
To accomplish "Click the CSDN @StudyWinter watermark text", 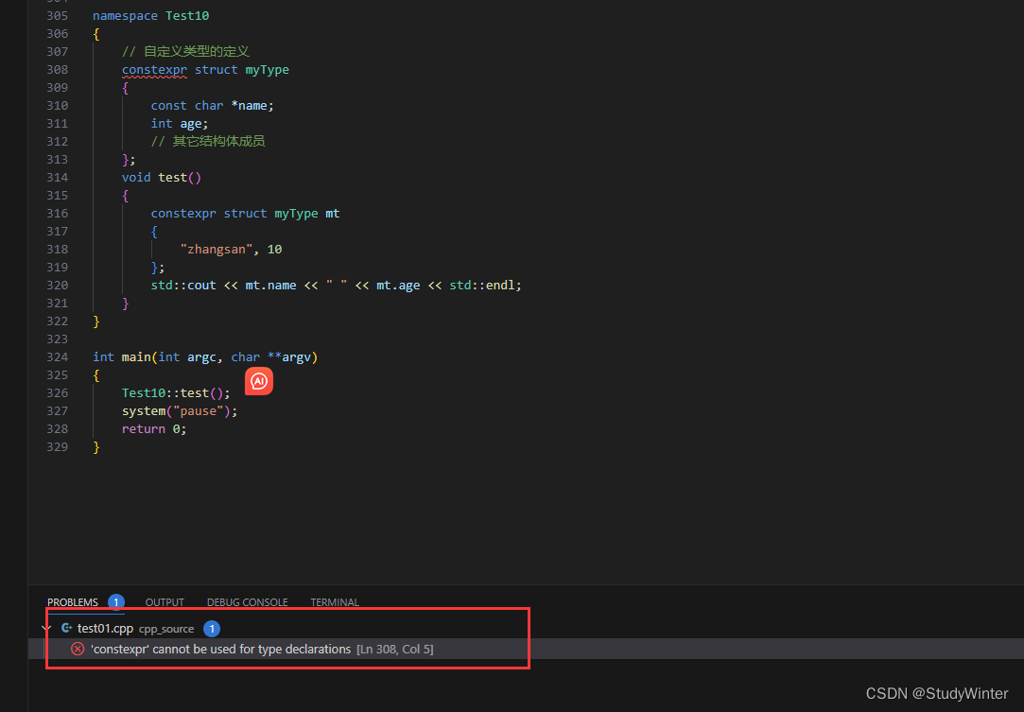I will (x=936, y=693).
